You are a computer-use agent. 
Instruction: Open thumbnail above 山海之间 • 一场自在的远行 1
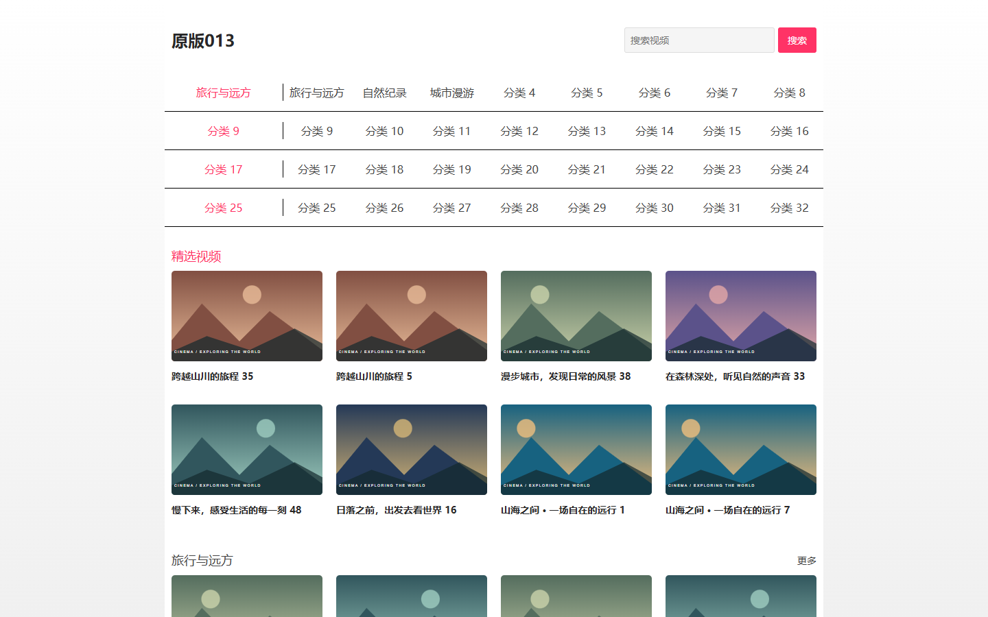[x=576, y=450]
